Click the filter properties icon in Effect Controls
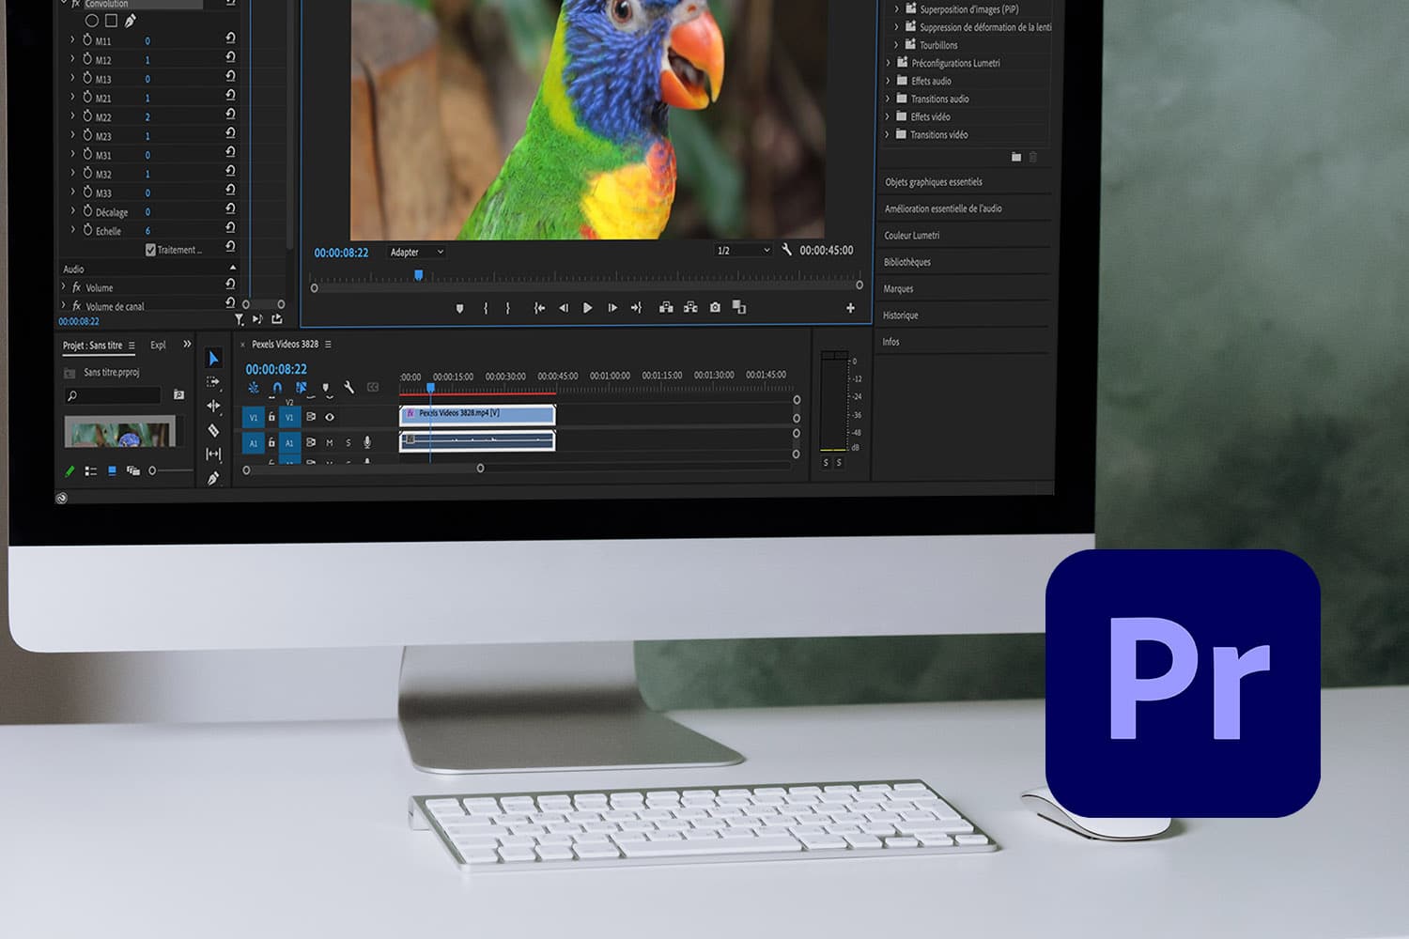Screen dimensions: 1409x939 coord(240,320)
